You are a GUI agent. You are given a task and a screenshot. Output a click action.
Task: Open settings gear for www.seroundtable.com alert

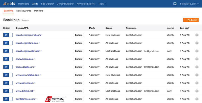pos(197,75)
